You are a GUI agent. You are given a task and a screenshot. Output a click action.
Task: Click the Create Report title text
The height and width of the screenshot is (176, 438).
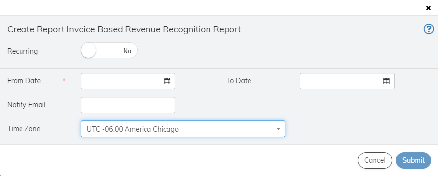124,29
